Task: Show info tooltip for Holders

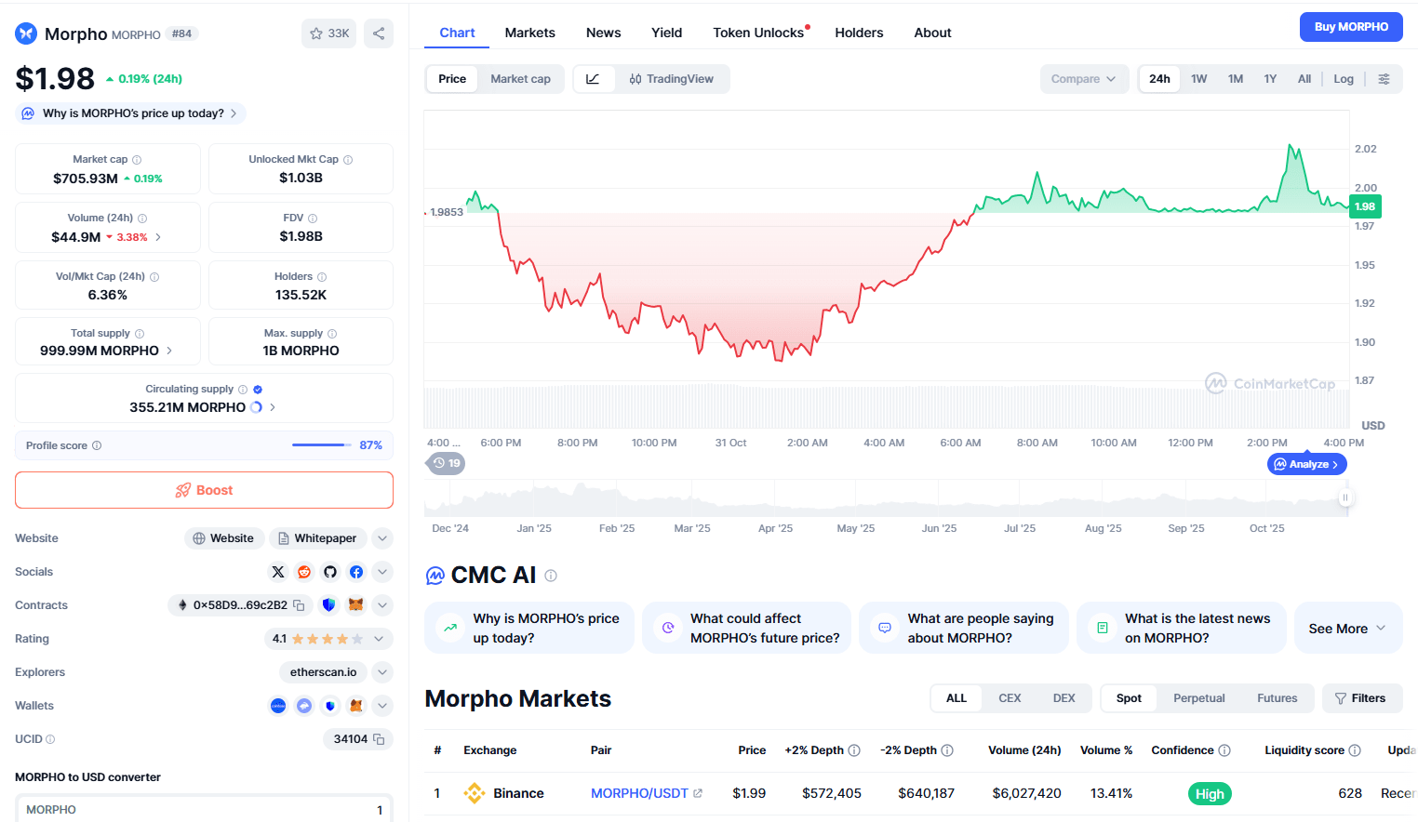Action: click(322, 277)
